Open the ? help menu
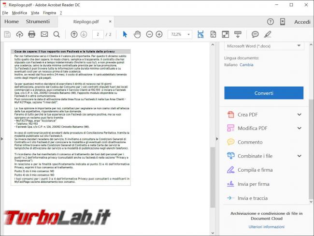Screen dimensions: 314x236 (61, 13)
